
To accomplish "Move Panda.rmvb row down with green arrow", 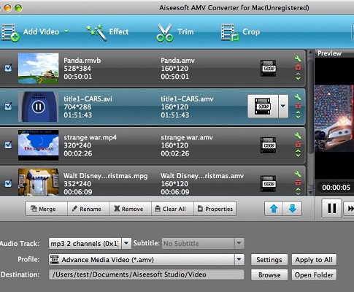I will [298, 78].
